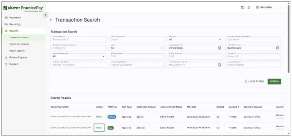This screenshot has height=137, width=292.
Task: Open Text to Pay Reports
Action: tap(19, 44)
